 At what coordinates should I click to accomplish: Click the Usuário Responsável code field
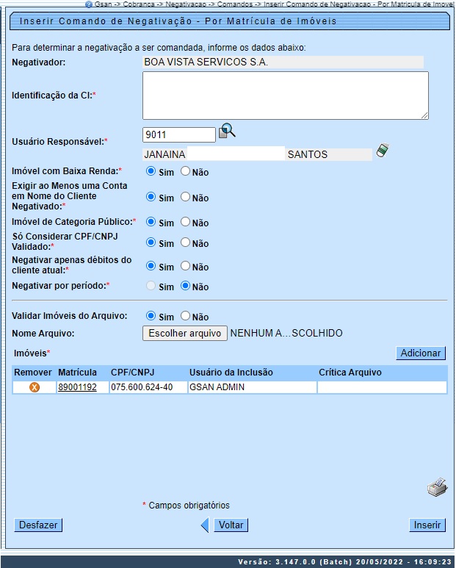coord(179,134)
